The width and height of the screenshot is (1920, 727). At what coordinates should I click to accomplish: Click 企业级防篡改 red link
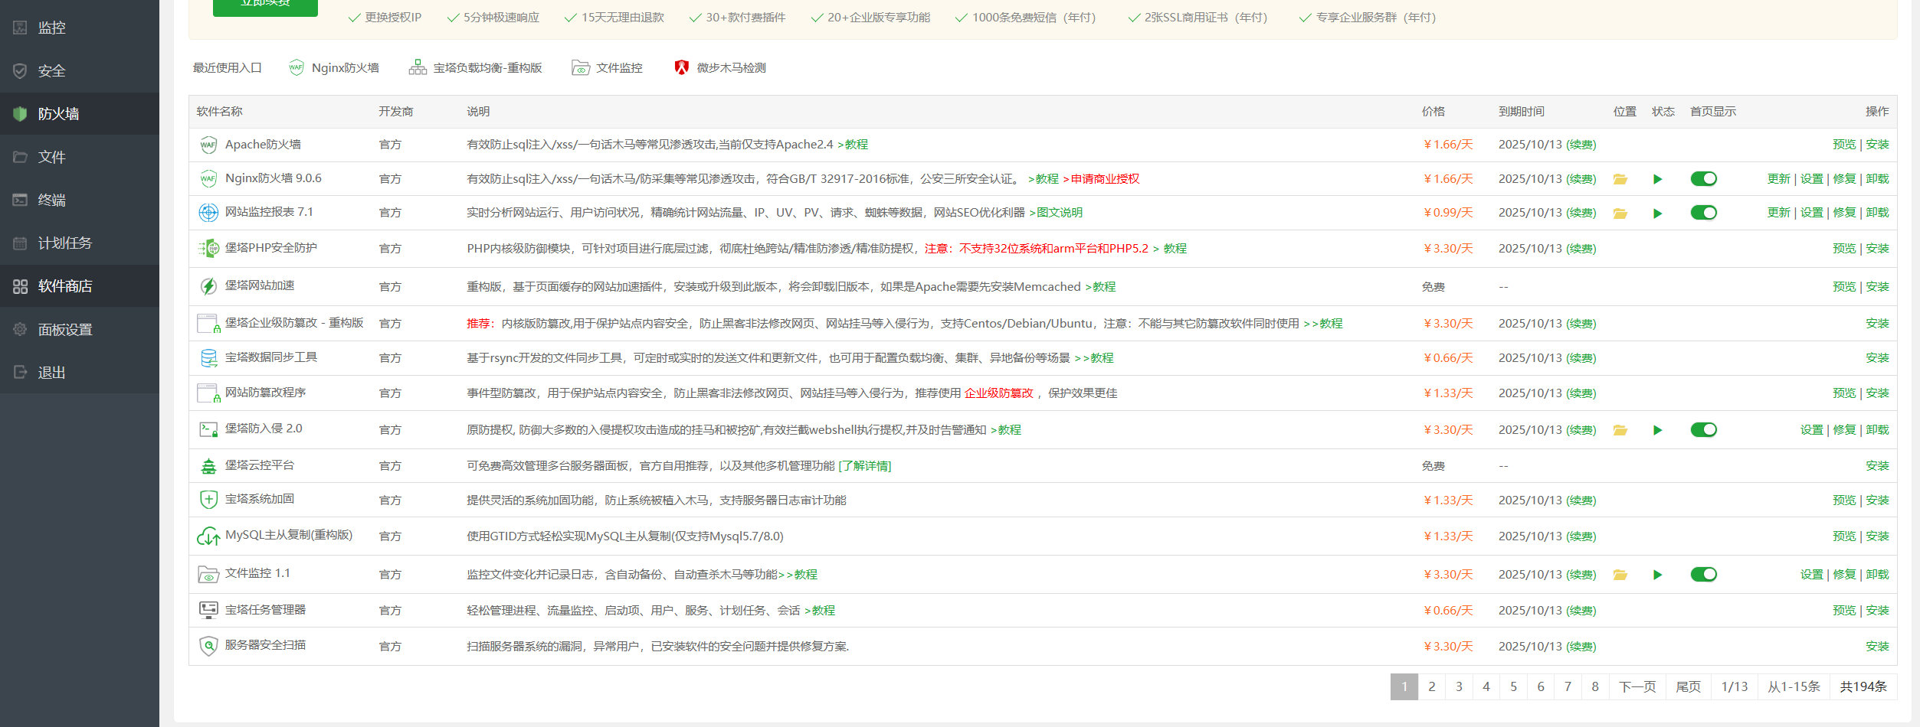pyautogui.click(x=999, y=393)
